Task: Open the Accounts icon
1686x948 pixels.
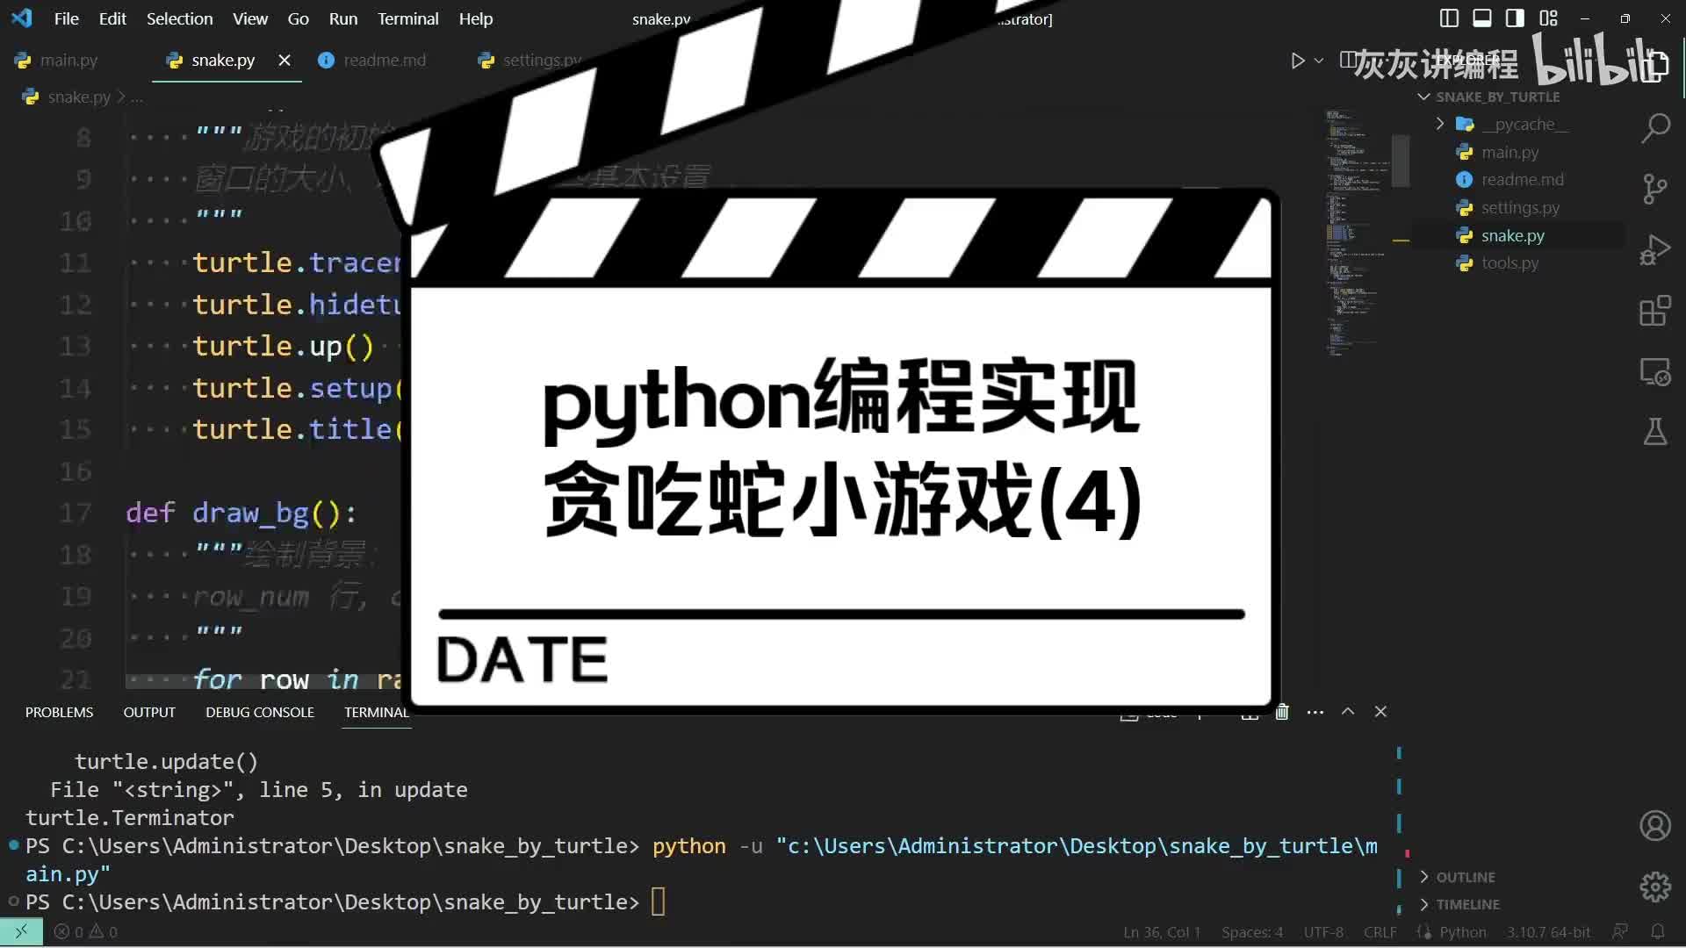Action: [x=1655, y=826]
